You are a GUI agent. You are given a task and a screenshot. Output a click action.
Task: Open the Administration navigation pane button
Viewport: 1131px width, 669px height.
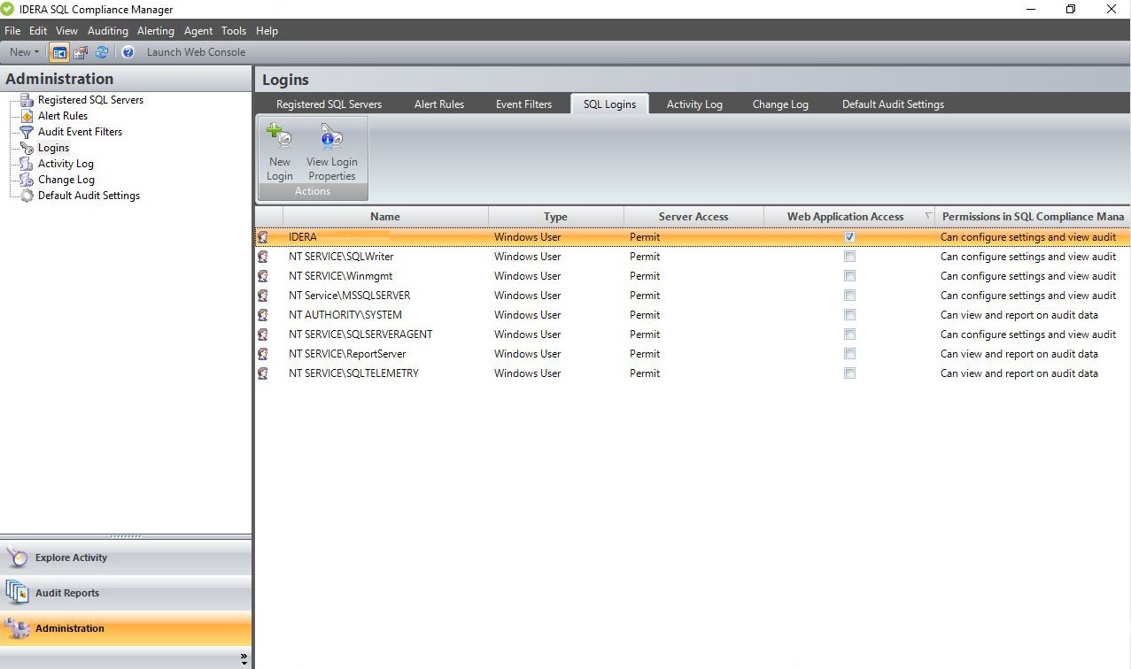(x=126, y=628)
